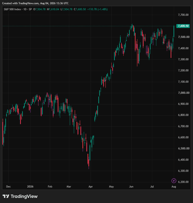193x203 pixels.
Task: Click the Feb label on time axis
Action: point(50,187)
